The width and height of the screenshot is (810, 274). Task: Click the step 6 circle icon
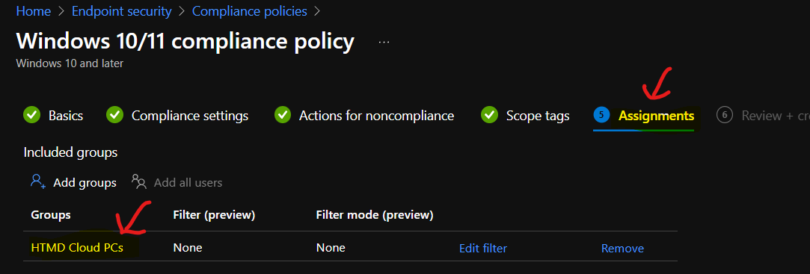[725, 116]
